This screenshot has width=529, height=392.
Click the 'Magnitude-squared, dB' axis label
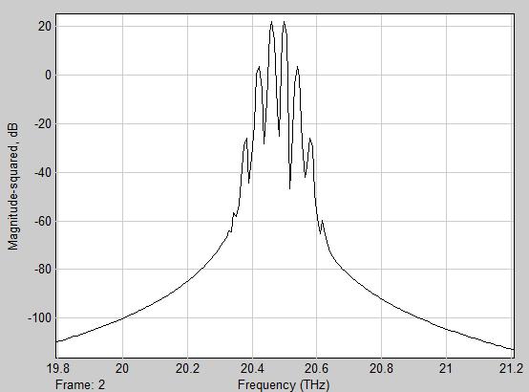point(12,186)
